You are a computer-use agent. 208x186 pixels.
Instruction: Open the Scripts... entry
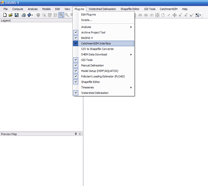point(87,20)
